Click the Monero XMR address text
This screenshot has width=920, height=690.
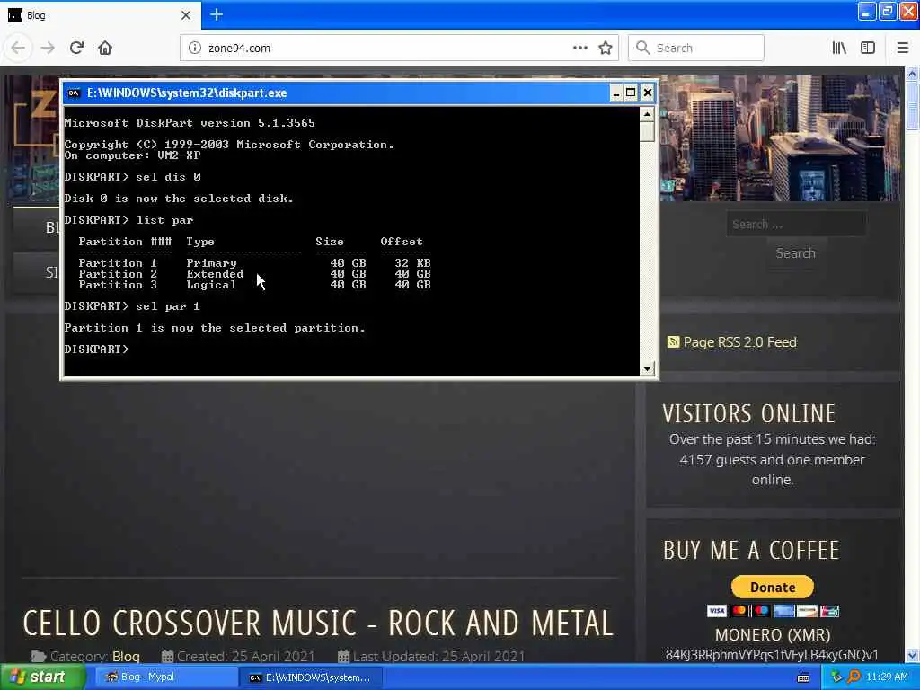pos(772,655)
